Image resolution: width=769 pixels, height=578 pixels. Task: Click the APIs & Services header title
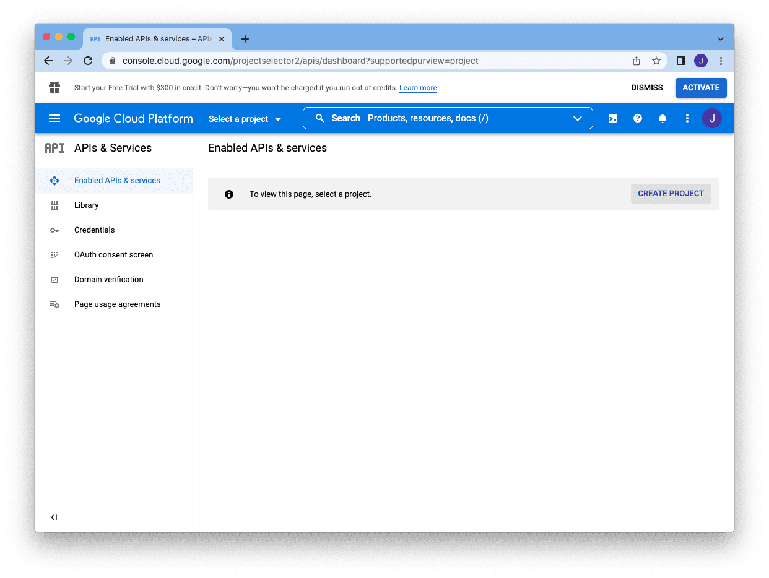point(113,148)
